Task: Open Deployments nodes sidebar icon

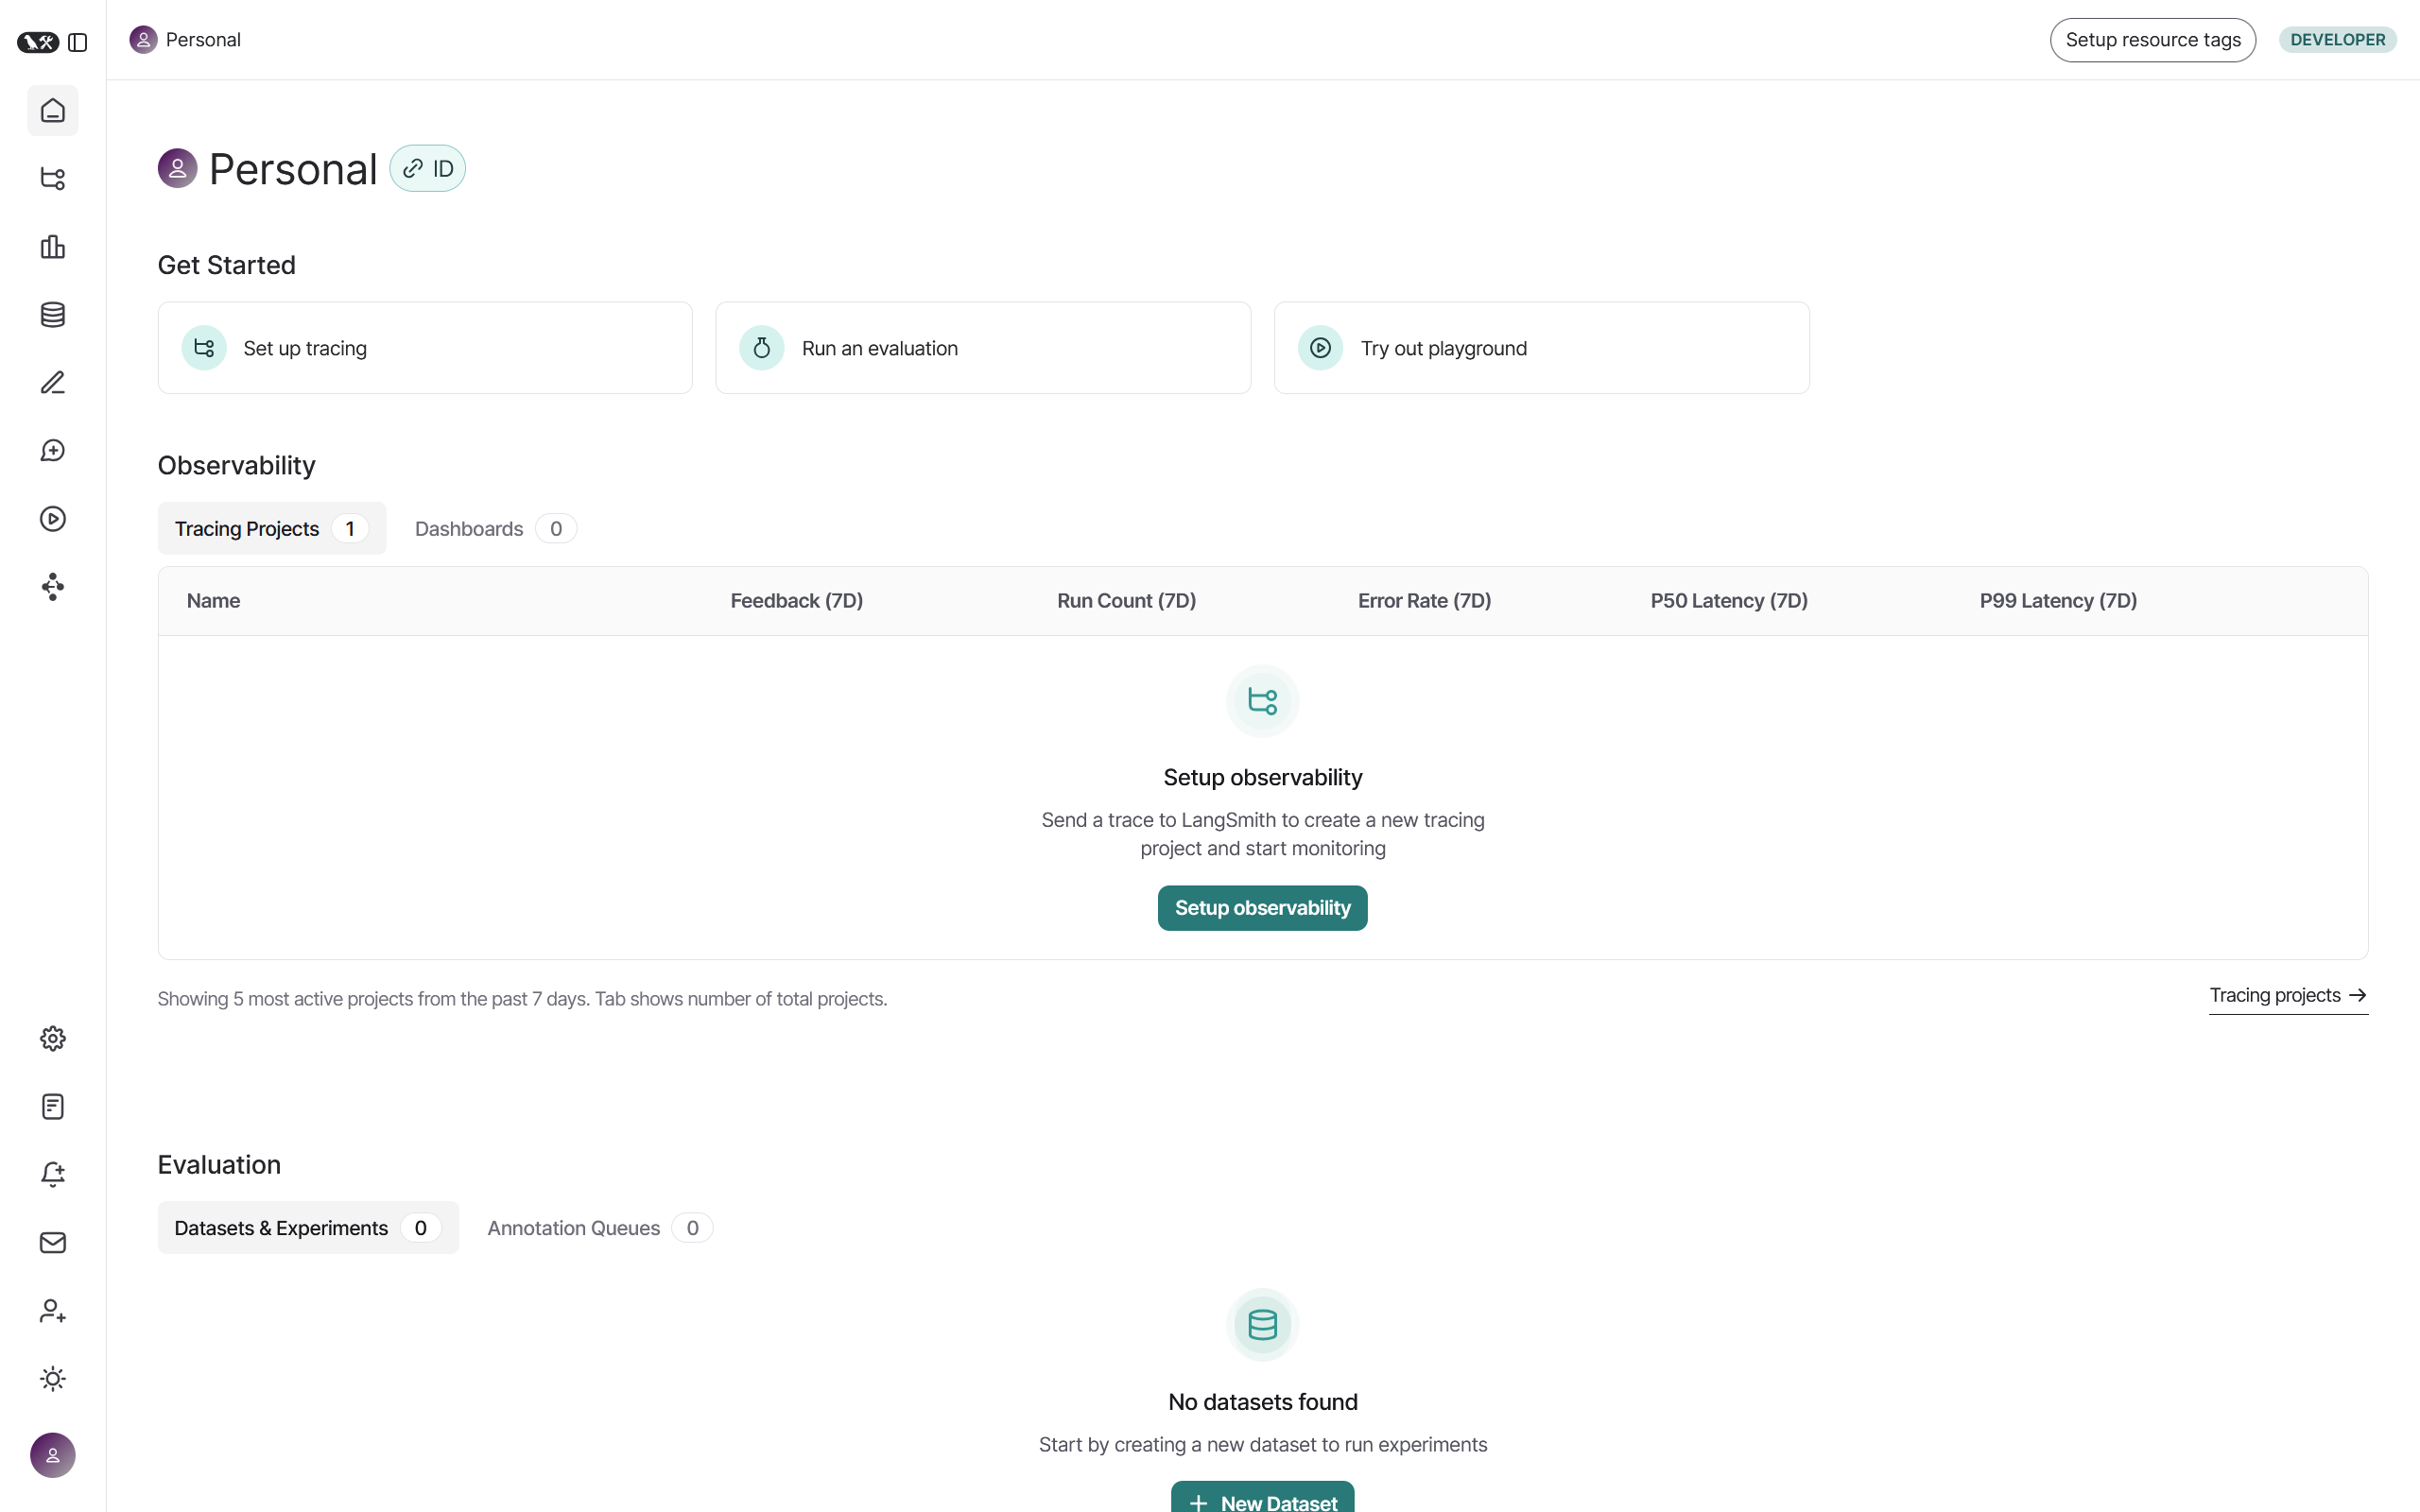Action: [x=53, y=587]
